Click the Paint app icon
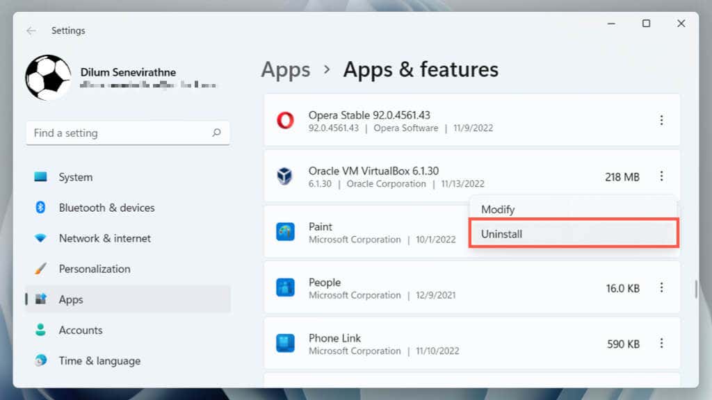The width and height of the screenshot is (712, 400). (285, 232)
